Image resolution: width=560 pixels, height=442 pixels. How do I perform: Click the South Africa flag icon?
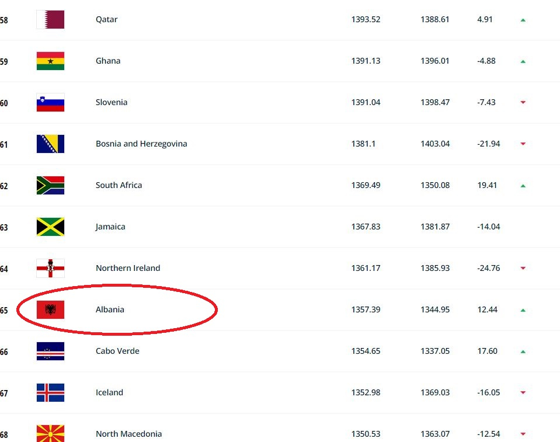click(x=50, y=185)
